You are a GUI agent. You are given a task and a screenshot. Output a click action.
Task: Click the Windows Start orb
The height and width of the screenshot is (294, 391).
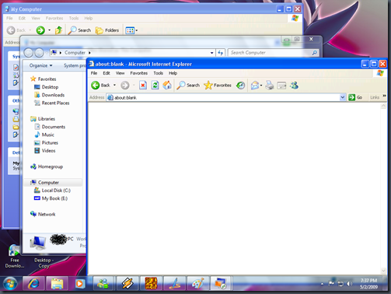click(10, 284)
